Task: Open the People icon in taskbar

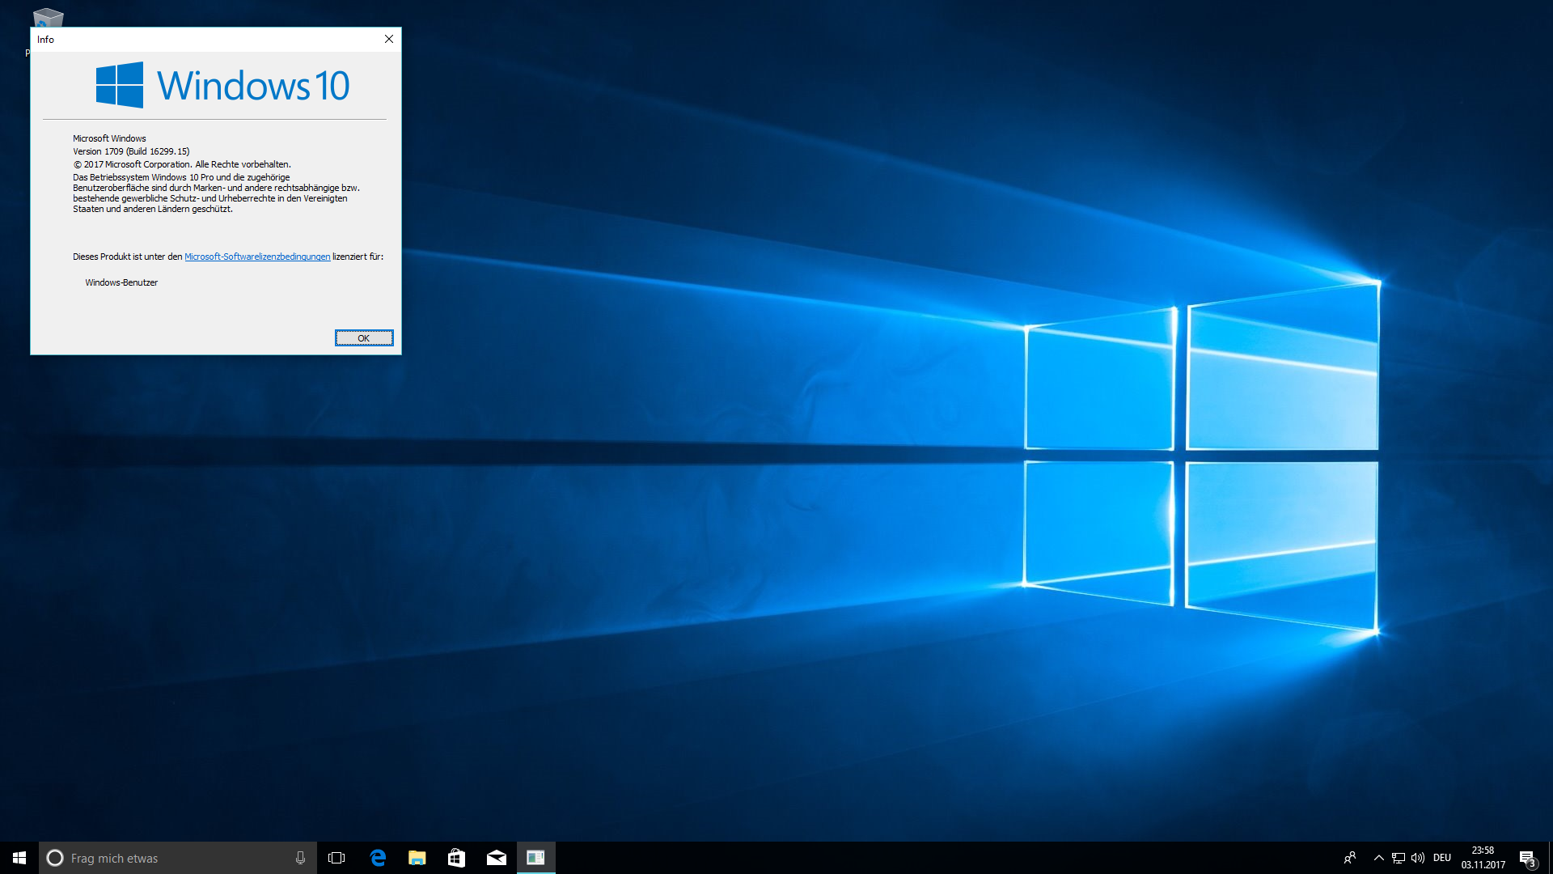Action: click(1349, 858)
